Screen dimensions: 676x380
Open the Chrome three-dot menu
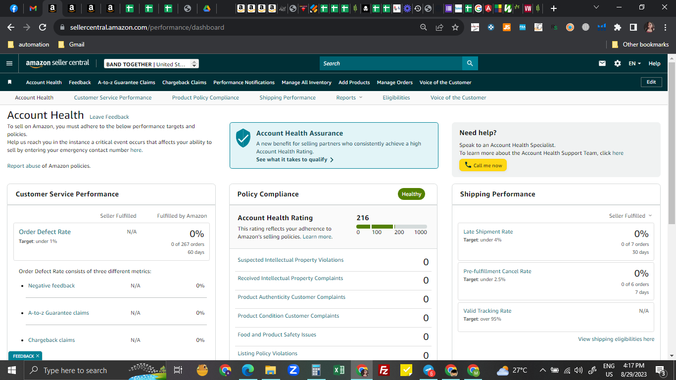click(665, 27)
